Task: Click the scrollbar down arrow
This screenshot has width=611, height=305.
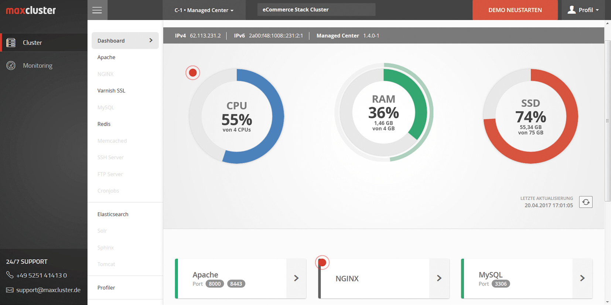Action: (x=608, y=302)
